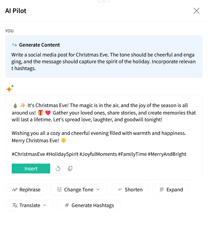The height and width of the screenshot is (225, 208).
Task: Click the hashtag symbol icon
Action: tap(67, 205)
